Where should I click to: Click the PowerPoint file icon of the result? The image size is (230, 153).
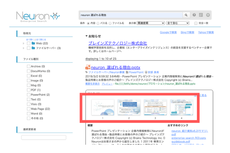pyautogui.click(x=88, y=67)
